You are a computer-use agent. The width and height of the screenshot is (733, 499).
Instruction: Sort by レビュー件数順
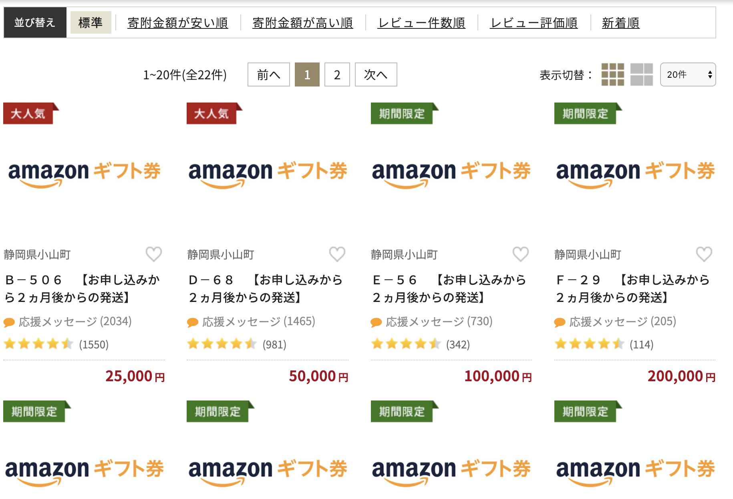pyautogui.click(x=421, y=23)
